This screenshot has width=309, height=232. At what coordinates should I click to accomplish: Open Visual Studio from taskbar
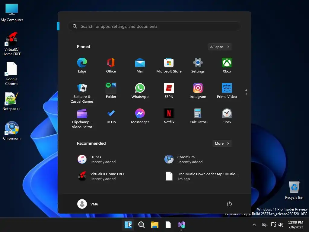coord(181,225)
